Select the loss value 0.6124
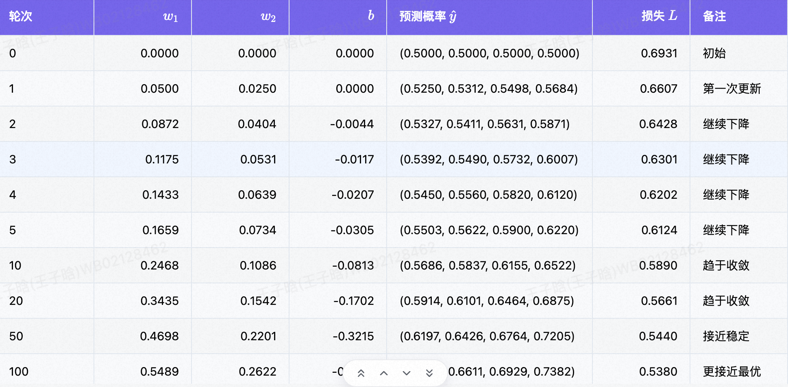This screenshot has height=387, width=788. 660,230
